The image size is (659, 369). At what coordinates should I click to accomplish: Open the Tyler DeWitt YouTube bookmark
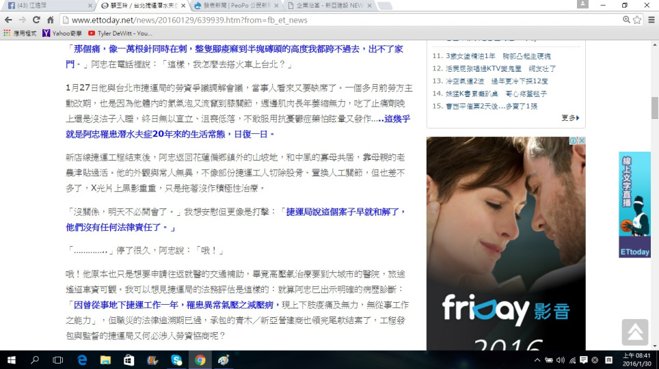[x=120, y=33]
